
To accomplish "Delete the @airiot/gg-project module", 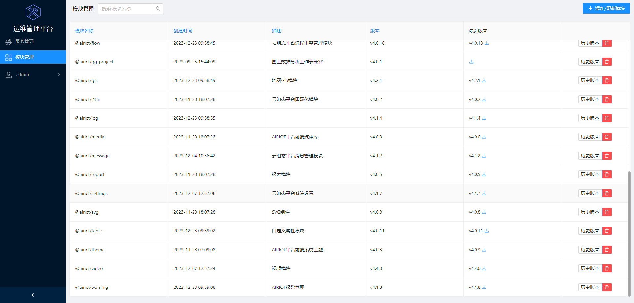I will (x=607, y=62).
